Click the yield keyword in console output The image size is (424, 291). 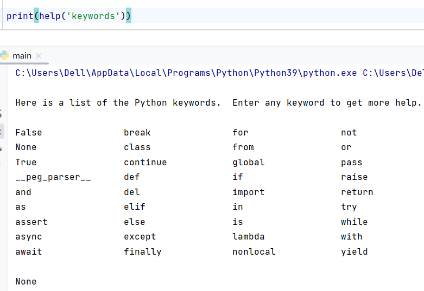pos(354,252)
